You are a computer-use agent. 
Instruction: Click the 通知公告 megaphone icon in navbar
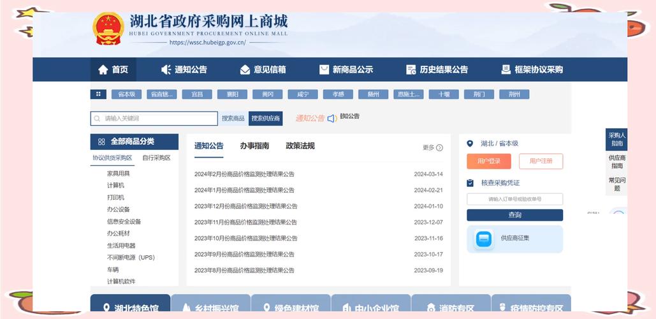tap(166, 70)
